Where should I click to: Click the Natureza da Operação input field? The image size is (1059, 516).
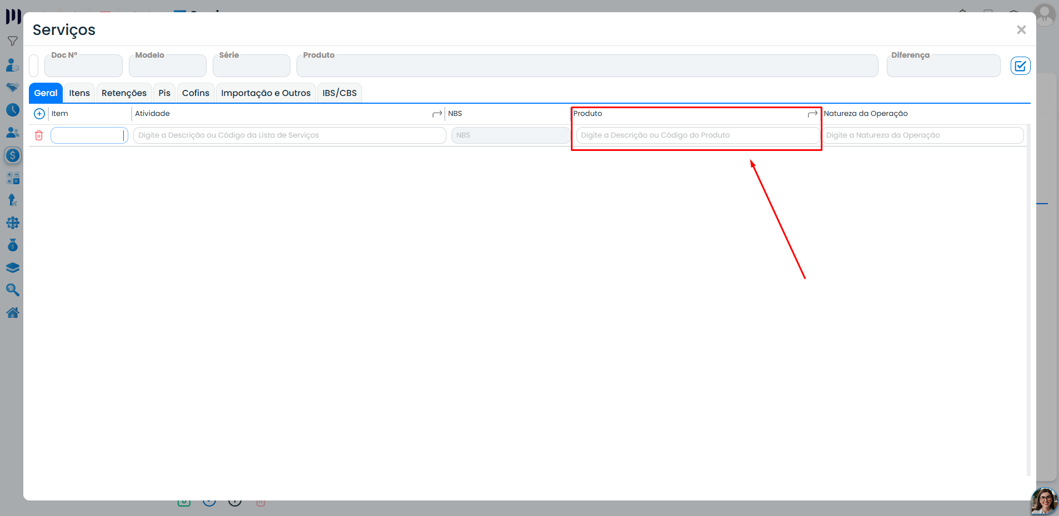click(x=922, y=135)
